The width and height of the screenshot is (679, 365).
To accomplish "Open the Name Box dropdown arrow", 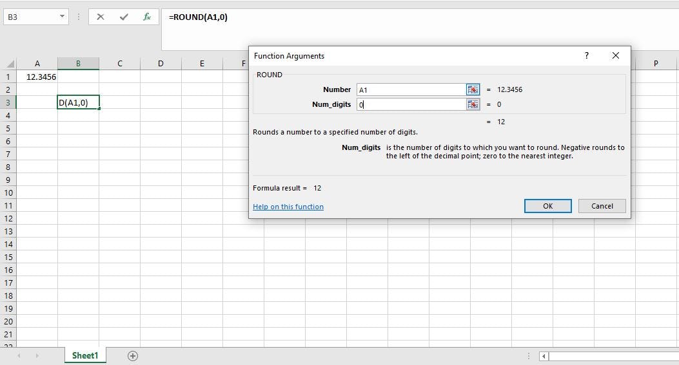I will [63, 17].
